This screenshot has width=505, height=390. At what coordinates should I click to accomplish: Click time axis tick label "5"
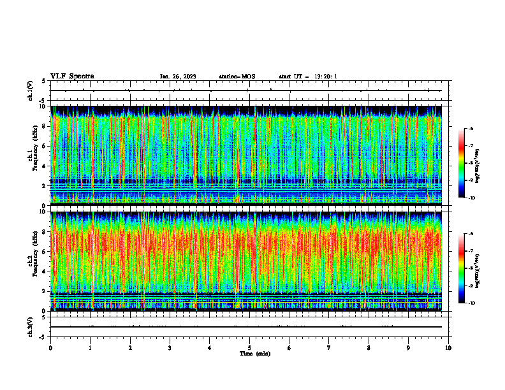pyautogui.click(x=249, y=348)
